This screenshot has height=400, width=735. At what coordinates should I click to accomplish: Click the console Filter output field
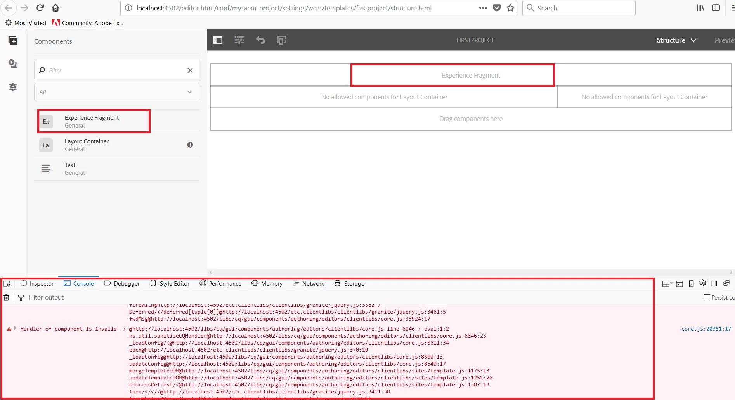(x=46, y=297)
